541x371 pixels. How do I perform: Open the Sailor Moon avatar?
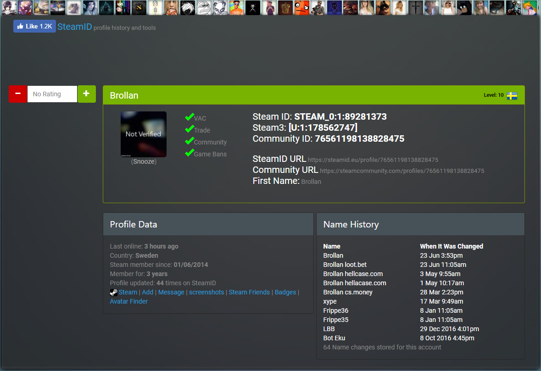529,8
